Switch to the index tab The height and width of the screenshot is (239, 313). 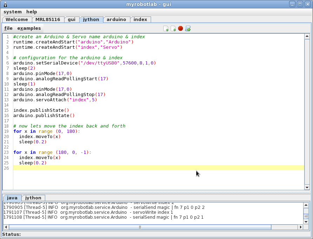pos(140,20)
